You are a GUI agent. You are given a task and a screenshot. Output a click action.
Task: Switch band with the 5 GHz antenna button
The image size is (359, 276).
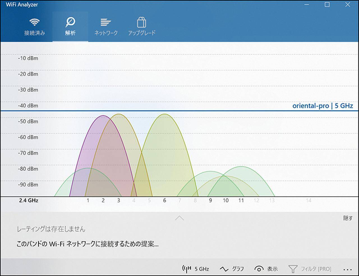click(195, 269)
